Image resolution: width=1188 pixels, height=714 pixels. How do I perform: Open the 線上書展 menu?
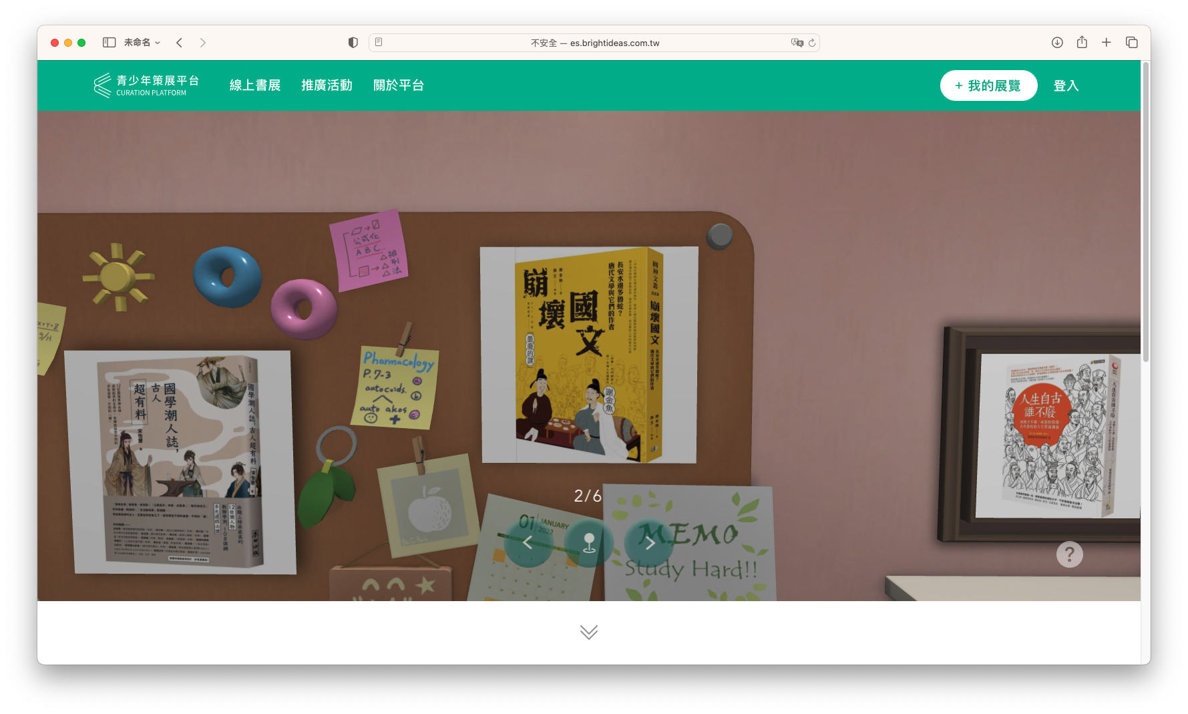[255, 85]
